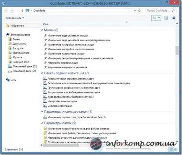Open recent locations dropdown arrow
182x155 pixels.
pyautogui.click(x=17, y=10)
